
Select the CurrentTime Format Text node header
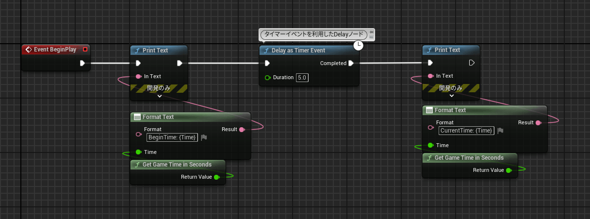coord(484,110)
